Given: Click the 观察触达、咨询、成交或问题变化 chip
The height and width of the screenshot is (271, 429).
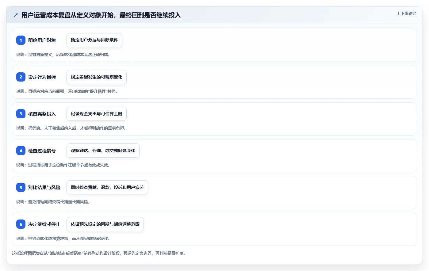Looking at the screenshot, I should 103,151.
